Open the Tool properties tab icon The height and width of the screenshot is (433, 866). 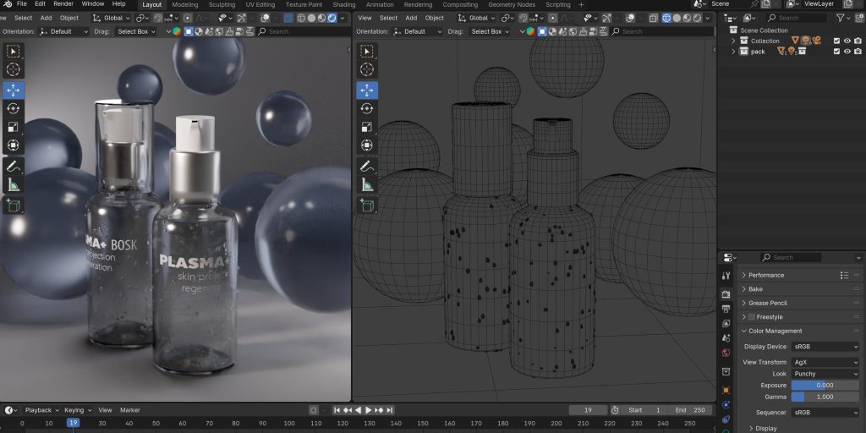726,276
